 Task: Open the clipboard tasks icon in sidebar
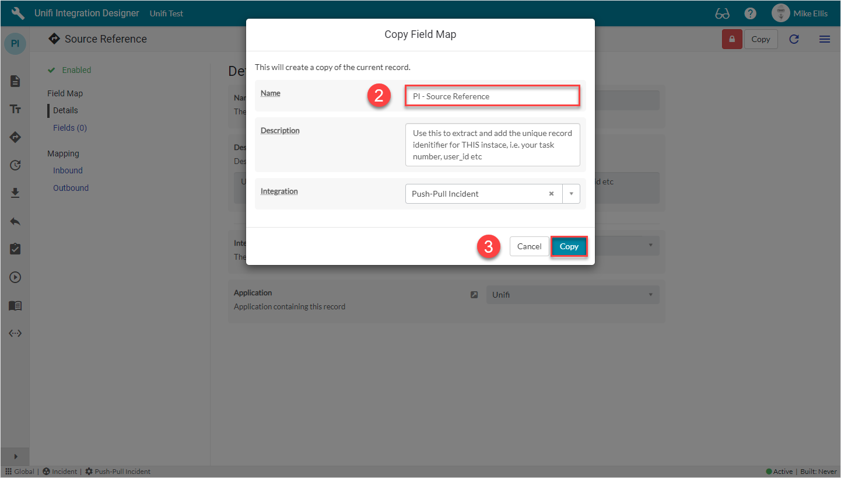point(15,249)
